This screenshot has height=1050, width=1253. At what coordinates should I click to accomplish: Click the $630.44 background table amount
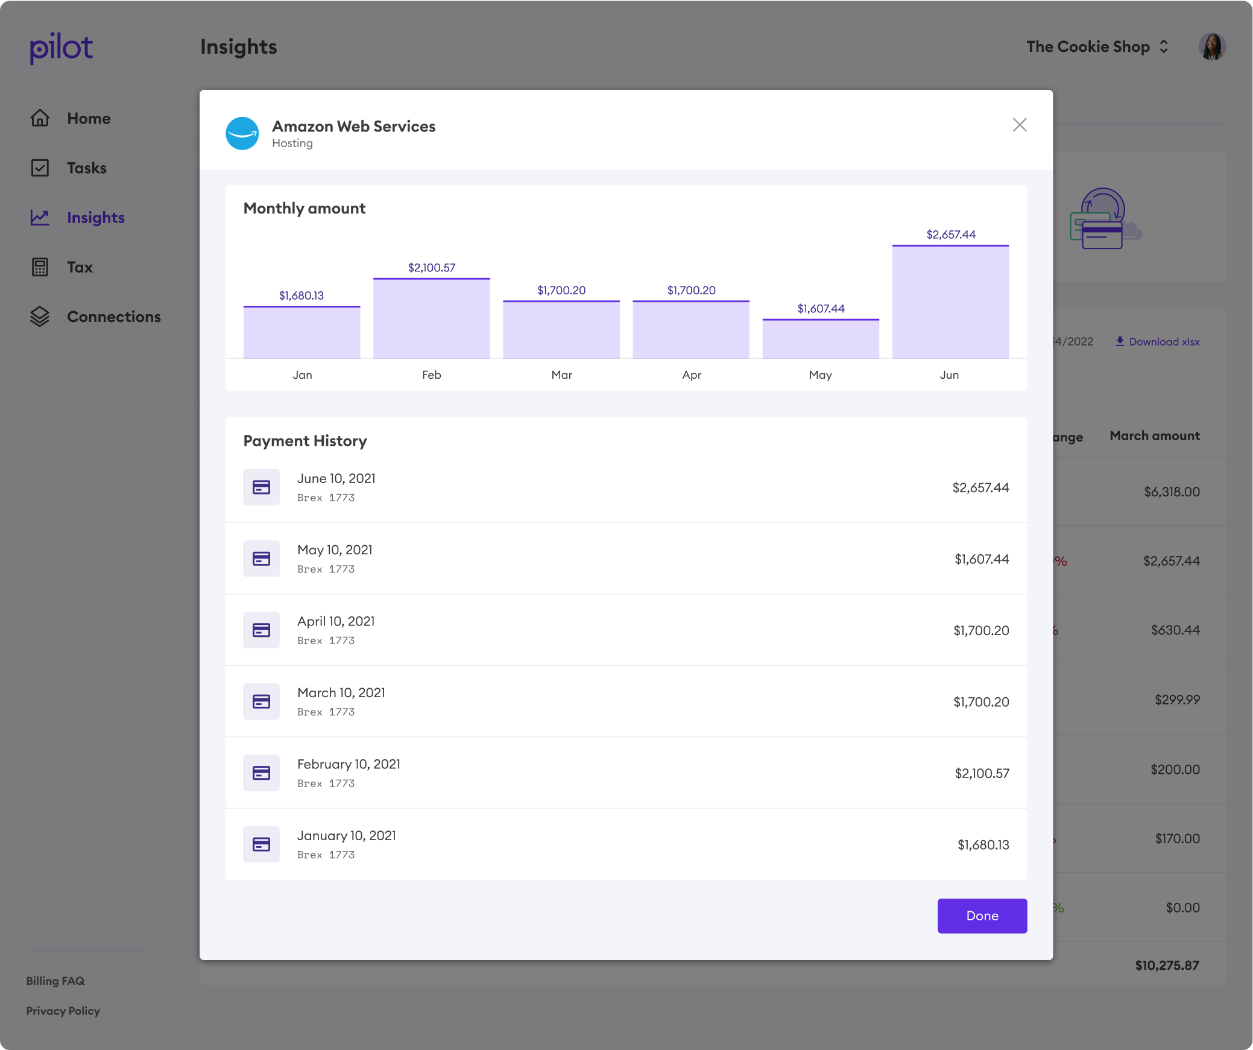tap(1175, 630)
